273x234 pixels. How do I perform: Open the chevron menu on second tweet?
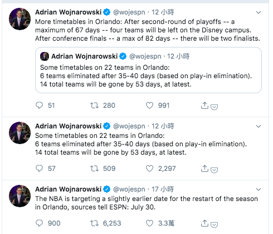click(259, 126)
